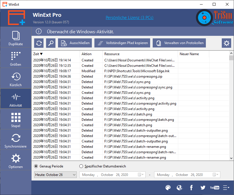
Task: Select the Genaue Periode radio button
Action: click(36, 166)
